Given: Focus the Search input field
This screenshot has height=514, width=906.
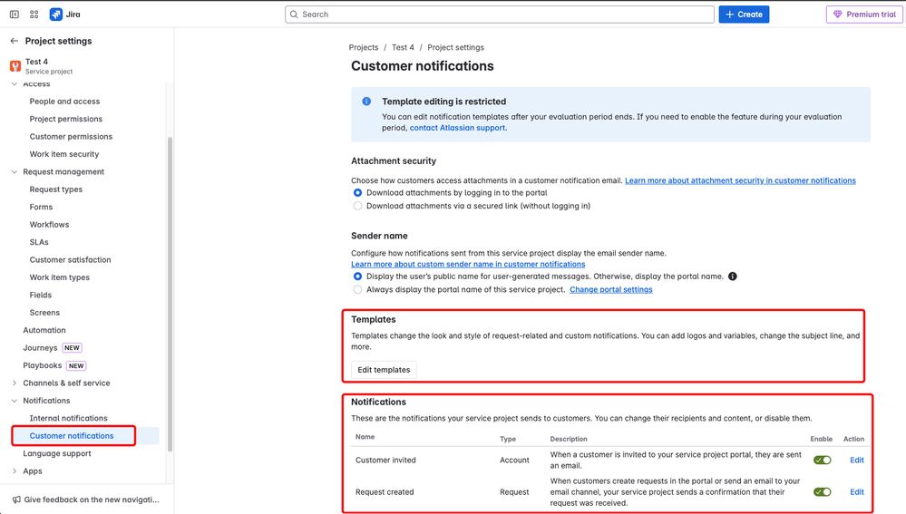Looking at the screenshot, I should (499, 15).
